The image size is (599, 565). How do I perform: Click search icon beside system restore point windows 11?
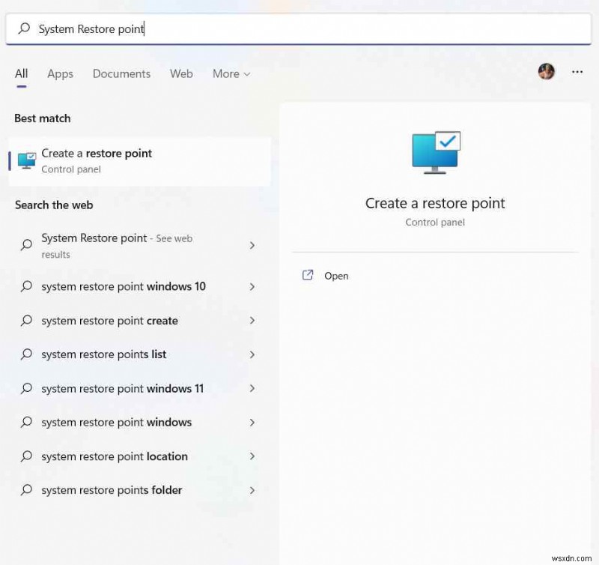click(x=26, y=388)
